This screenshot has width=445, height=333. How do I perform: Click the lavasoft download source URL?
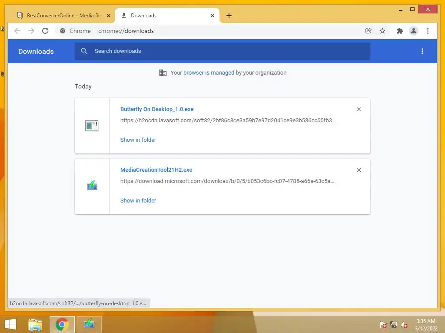click(x=228, y=121)
